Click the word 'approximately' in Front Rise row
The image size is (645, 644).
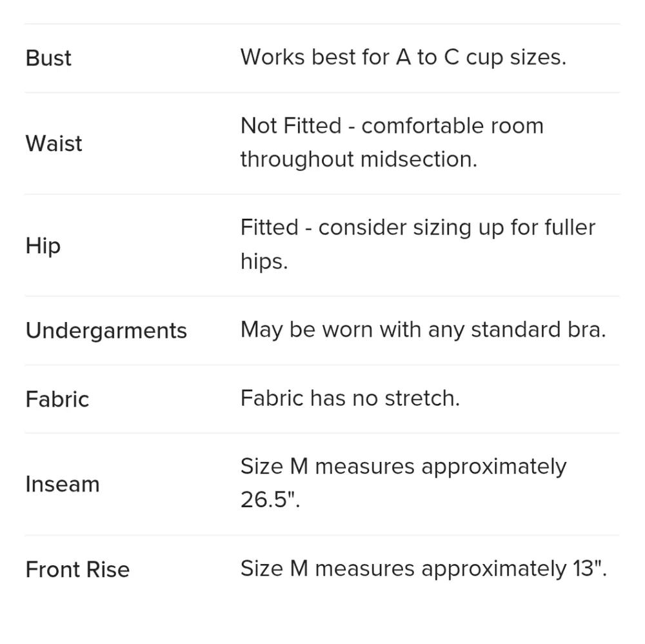click(x=493, y=569)
